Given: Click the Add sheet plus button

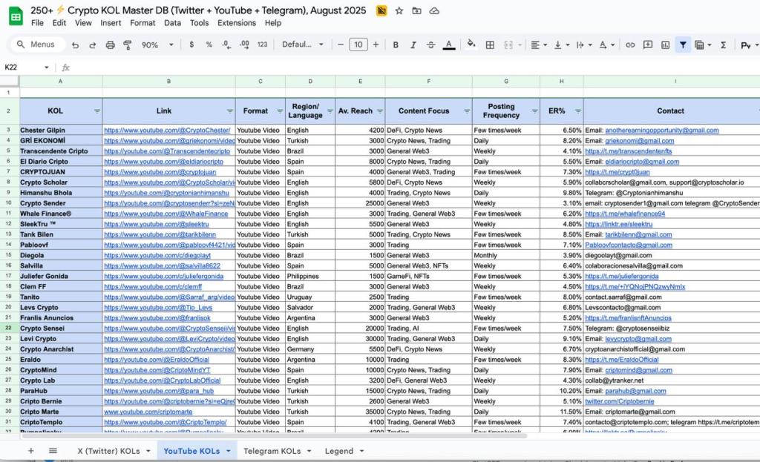Looking at the screenshot, I should [30, 450].
